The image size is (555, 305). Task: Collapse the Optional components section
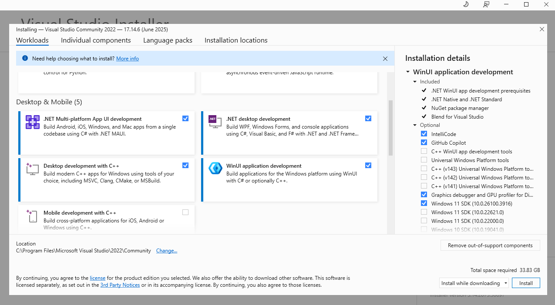pyautogui.click(x=415, y=125)
